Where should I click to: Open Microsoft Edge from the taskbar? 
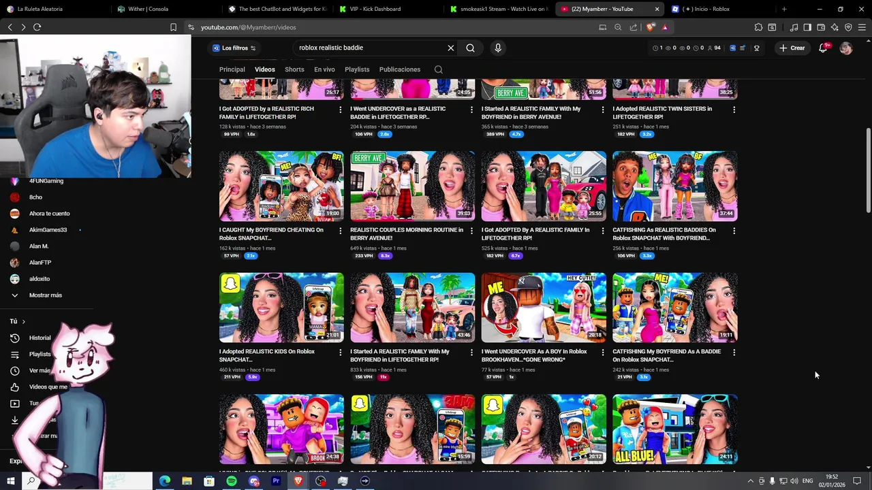(165, 481)
